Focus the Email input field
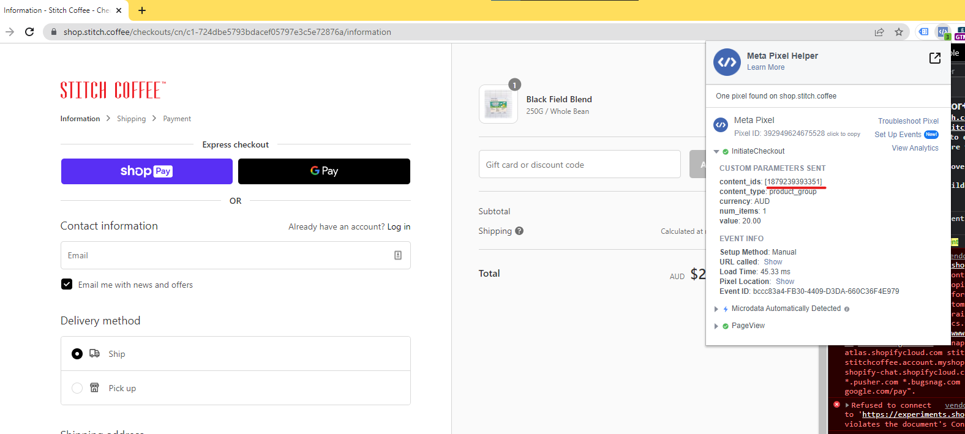This screenshot has width=965, height=434. [x=235, y=255]
